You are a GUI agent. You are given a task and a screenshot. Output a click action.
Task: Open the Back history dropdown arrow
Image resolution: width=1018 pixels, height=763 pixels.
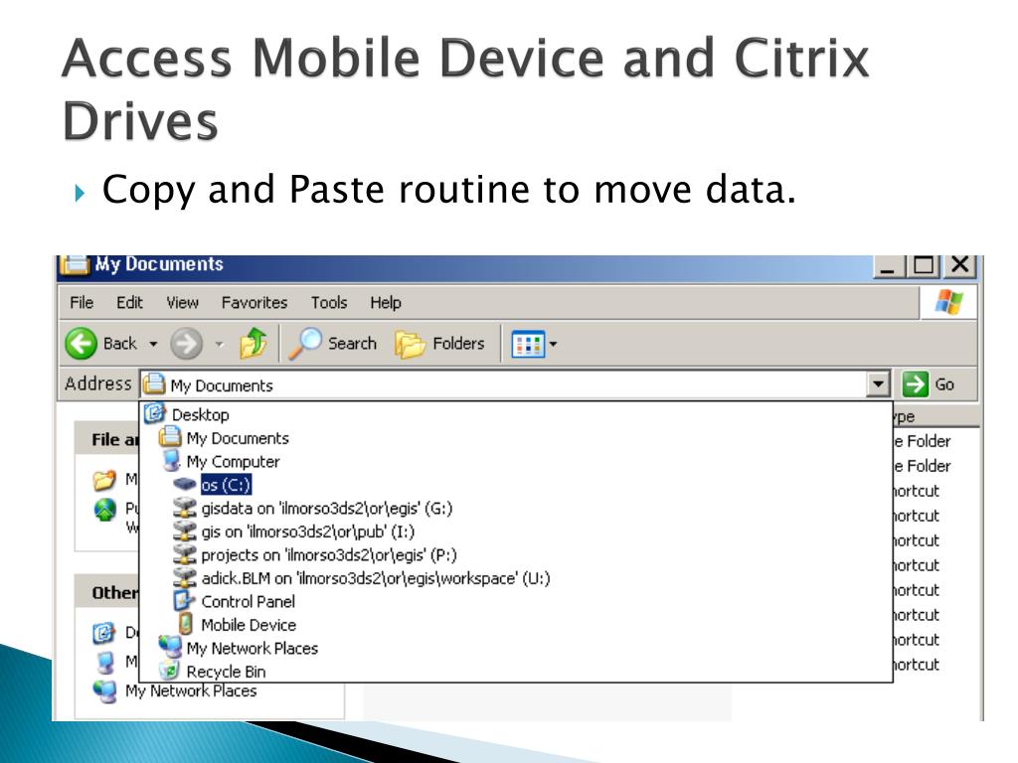pyautogui.click(x=153, y=344)
